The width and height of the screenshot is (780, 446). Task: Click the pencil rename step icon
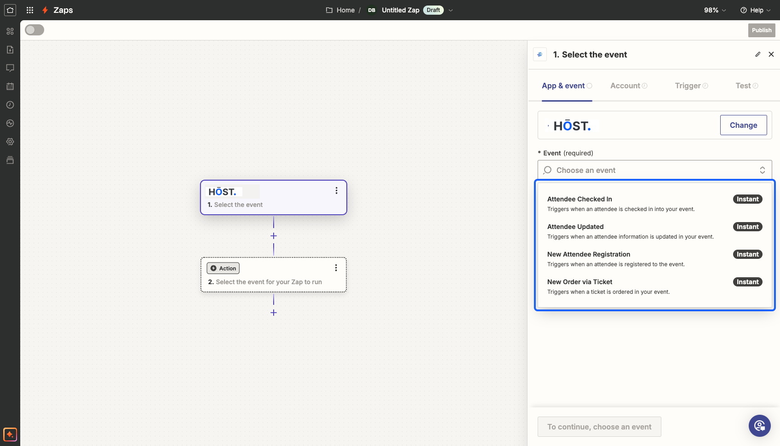[x=758, y=54]
